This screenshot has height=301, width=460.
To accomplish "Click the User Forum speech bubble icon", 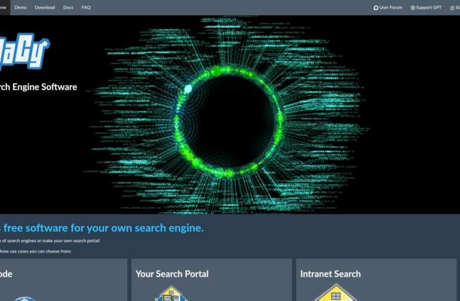I will 376,8.
